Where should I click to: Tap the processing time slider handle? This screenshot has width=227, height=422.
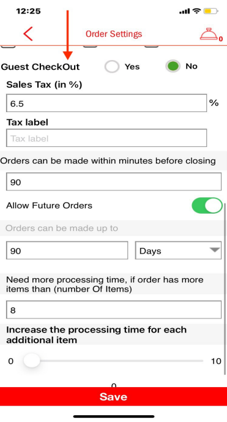32,361
